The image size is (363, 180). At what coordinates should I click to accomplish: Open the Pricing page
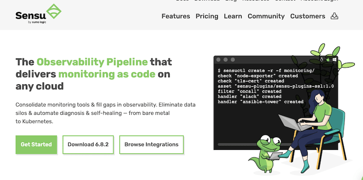click(x=207, y=16)
